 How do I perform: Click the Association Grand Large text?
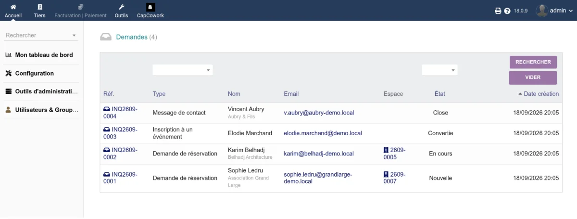coord(248,181)
